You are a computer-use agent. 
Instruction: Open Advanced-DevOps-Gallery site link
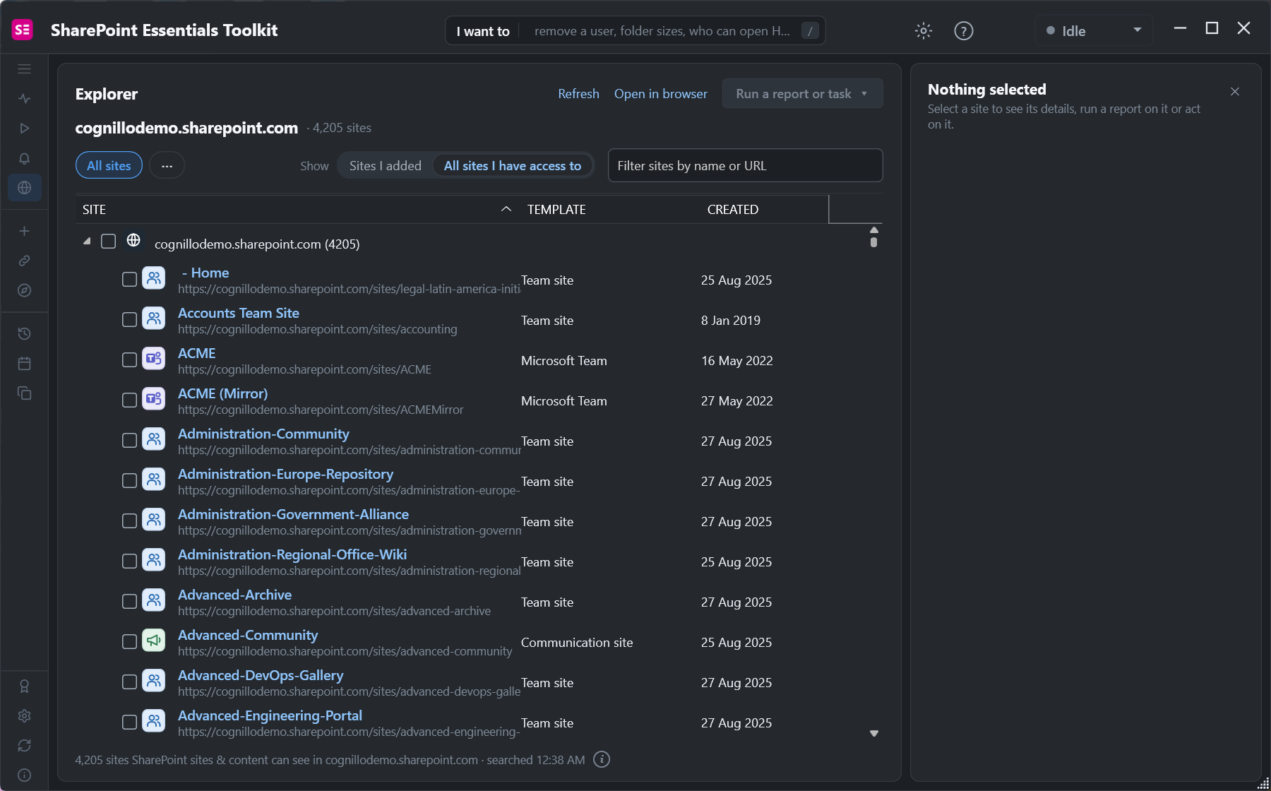261,675
